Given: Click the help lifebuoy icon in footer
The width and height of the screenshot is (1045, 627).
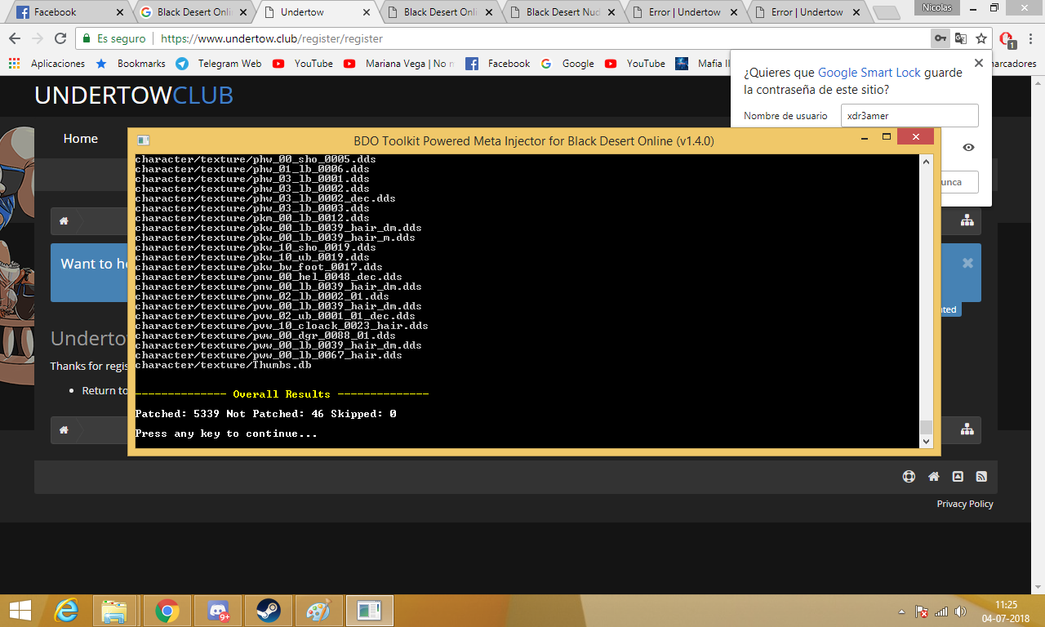Looking at the screenshot, I should [x=909, y=477].
